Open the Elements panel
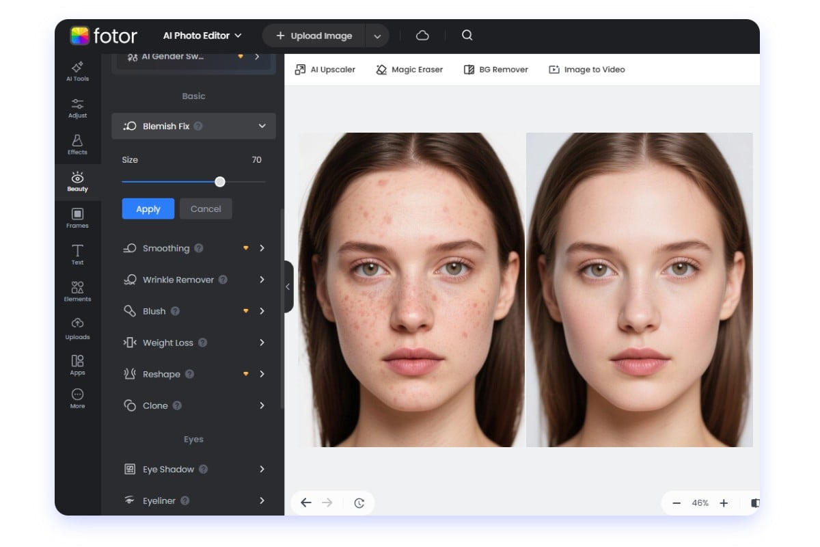The width and height of the screenshot is (820, 547). coord(77,291)
